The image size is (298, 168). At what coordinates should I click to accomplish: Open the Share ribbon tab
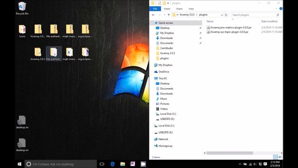coord(179,9)
